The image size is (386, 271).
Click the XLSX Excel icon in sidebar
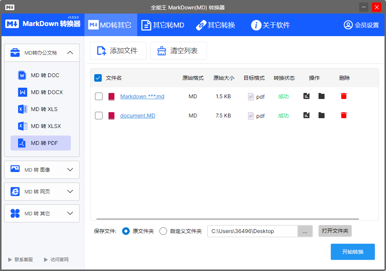(22, 126)
